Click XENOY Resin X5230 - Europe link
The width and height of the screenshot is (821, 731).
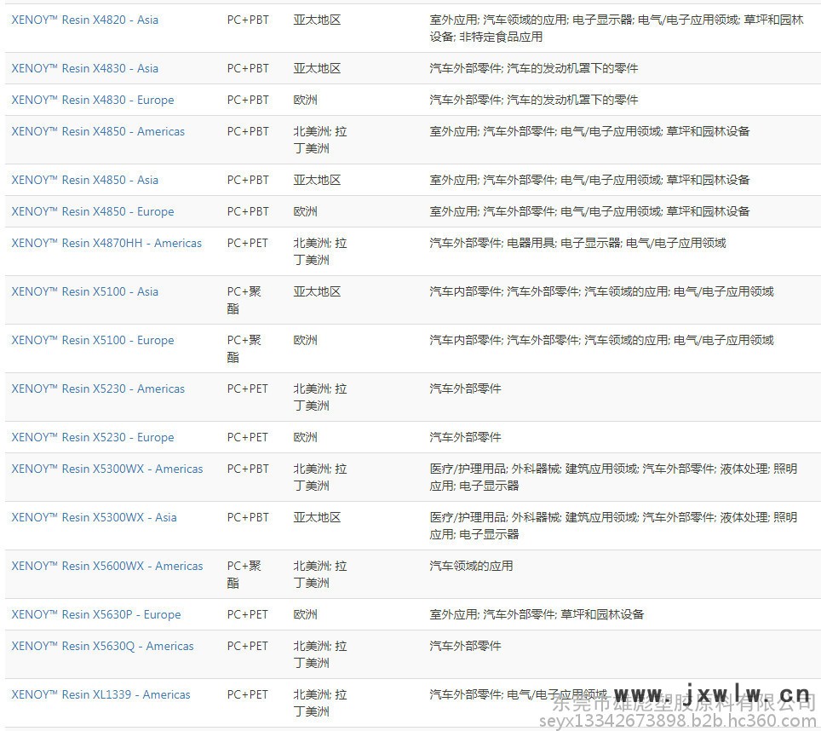point(92,437)
